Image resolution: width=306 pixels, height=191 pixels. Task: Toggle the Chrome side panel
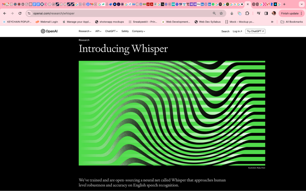click(266, 13)
